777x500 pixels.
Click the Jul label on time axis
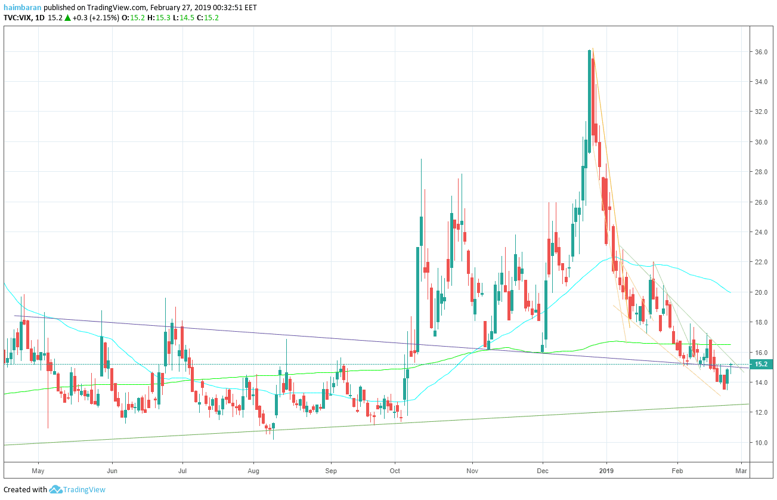click(181, 470)
